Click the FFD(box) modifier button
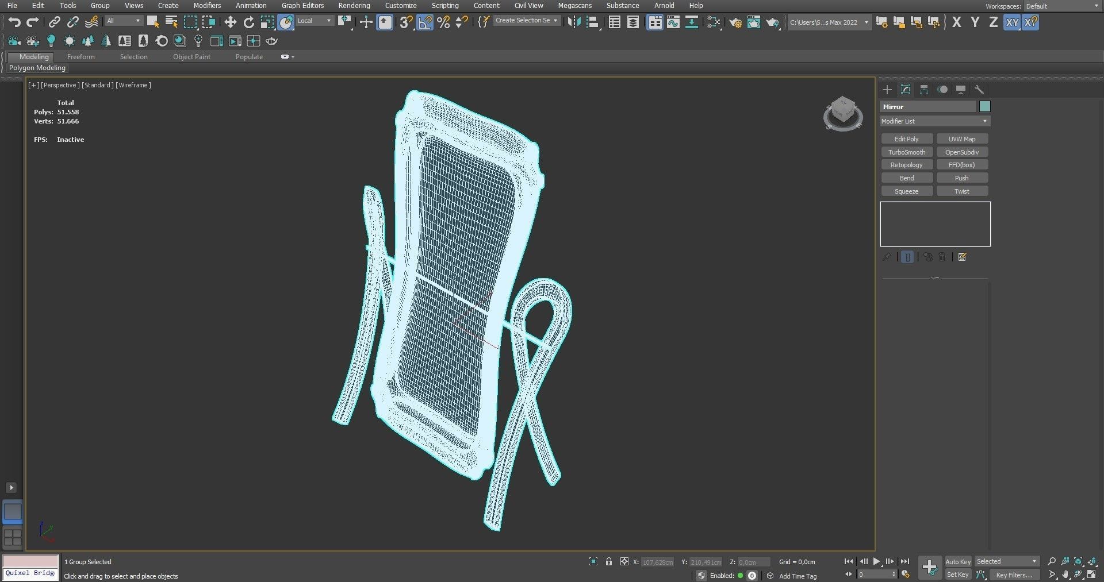 [962, 165]
